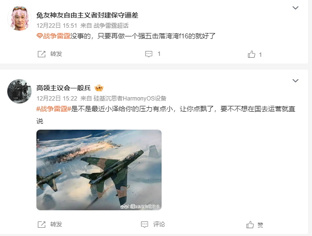This screenshot has width=312, height=236.
Task: Open source link 战争雷霆超话
Action: [x=111, y=25]
